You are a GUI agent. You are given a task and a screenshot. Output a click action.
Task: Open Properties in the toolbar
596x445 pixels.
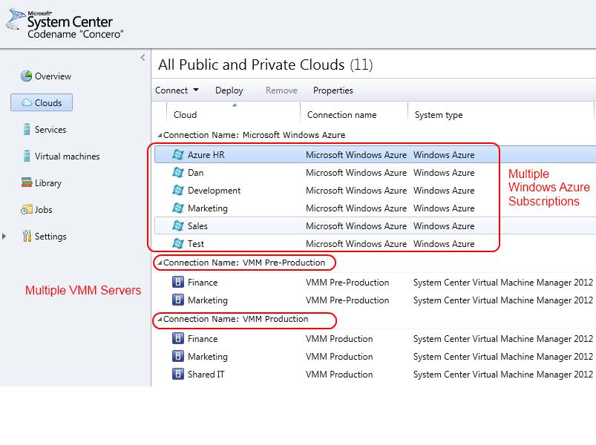[x=333, y=90]
